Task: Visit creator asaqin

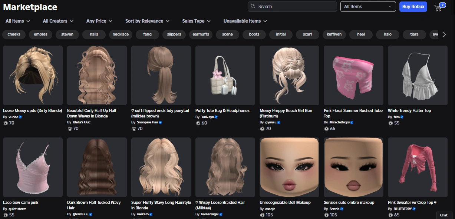Action: (x=270, y=209)
